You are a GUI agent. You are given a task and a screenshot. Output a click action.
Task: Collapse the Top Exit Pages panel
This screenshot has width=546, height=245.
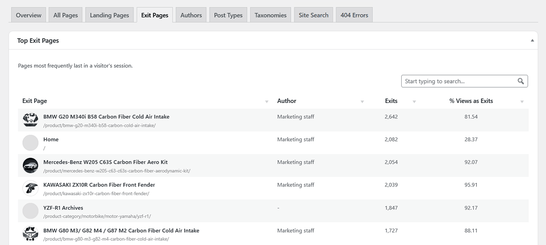[x=532, y=40]
